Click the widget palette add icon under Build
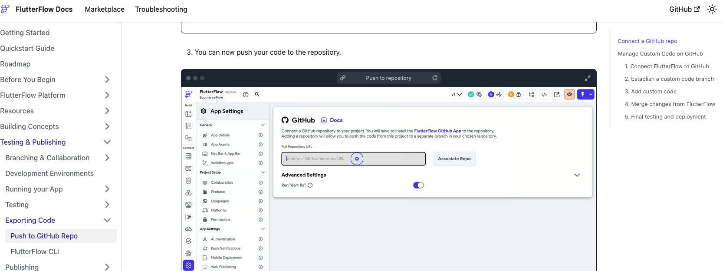The width and height of the screenshot is (723, 271). (188, 114)
